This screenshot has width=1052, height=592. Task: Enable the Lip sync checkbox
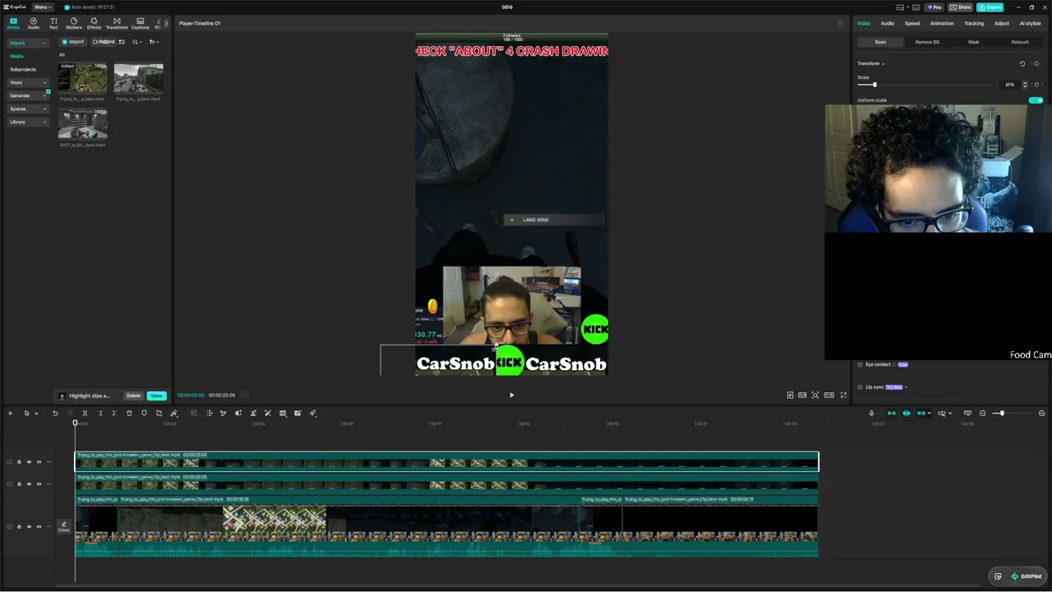point(860,387)
